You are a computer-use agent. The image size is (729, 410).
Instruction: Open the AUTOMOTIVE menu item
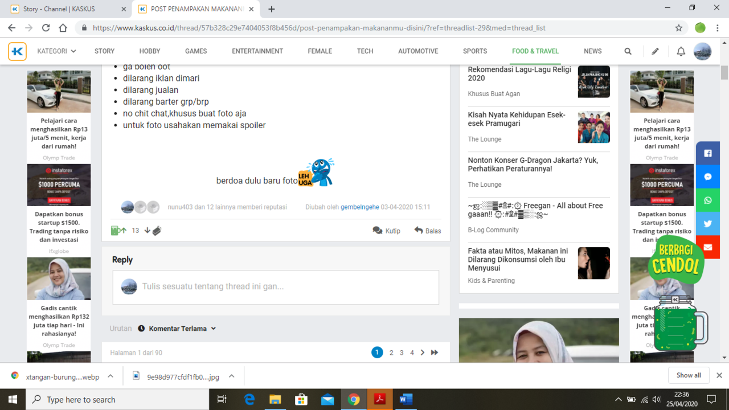click(418, 51)
